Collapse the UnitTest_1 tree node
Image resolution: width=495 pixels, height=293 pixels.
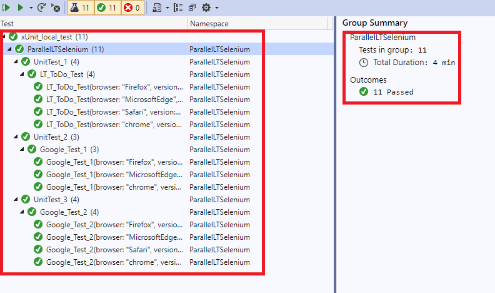coord(16,62)
